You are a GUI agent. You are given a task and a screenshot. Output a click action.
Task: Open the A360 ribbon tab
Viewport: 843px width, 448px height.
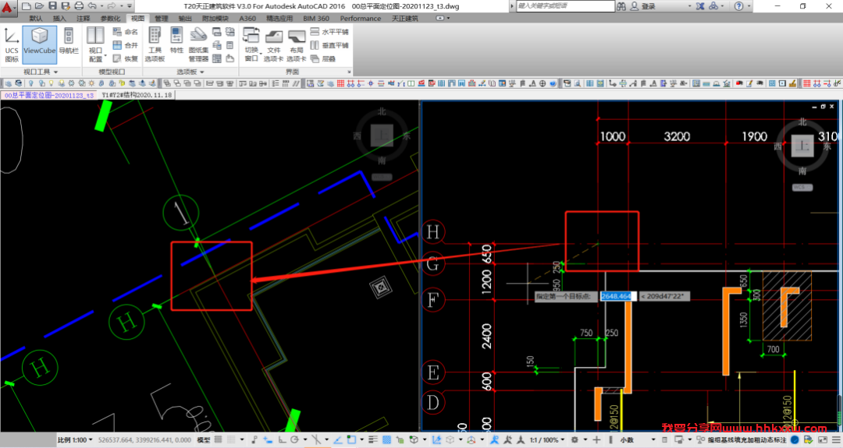pos(247,18)
